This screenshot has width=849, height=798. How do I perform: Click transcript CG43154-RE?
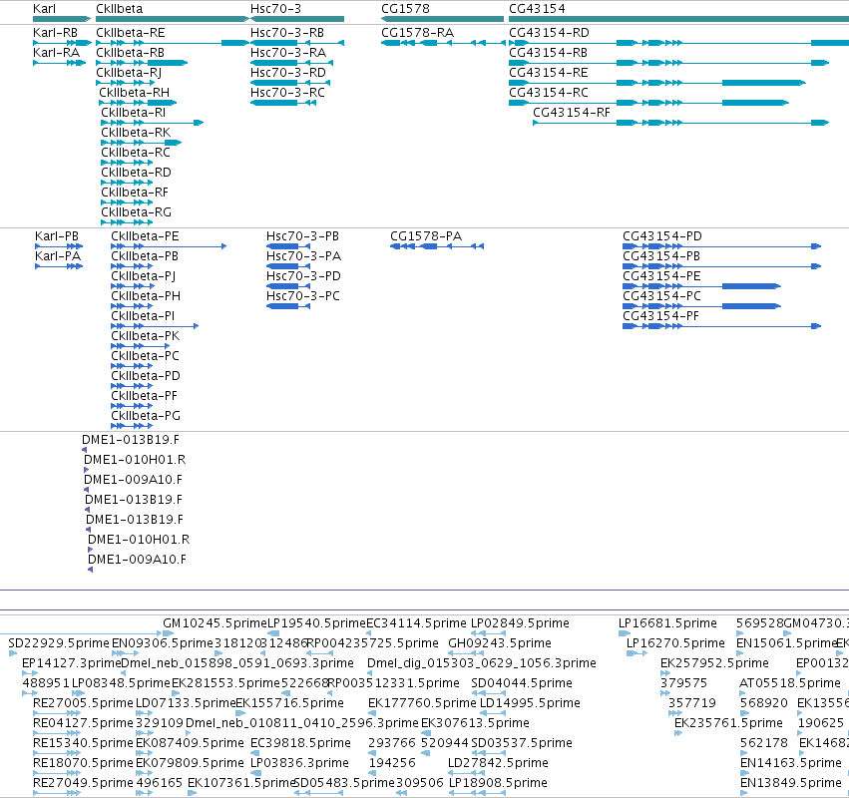[657, 83]
